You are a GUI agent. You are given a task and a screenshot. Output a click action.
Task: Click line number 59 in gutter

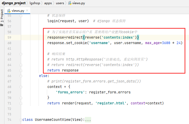(9, 38)
